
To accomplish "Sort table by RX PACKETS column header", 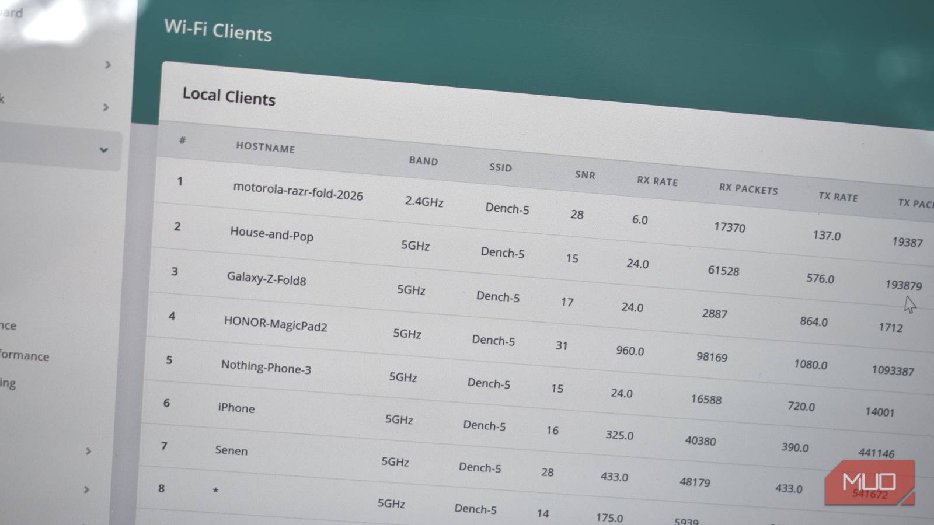I will click(x=748, y=188).
